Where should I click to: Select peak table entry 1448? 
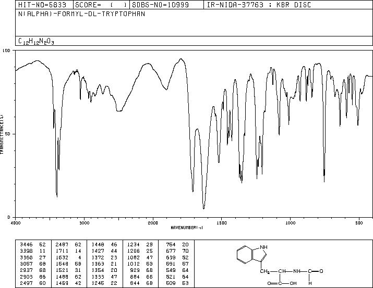point(98,245)
